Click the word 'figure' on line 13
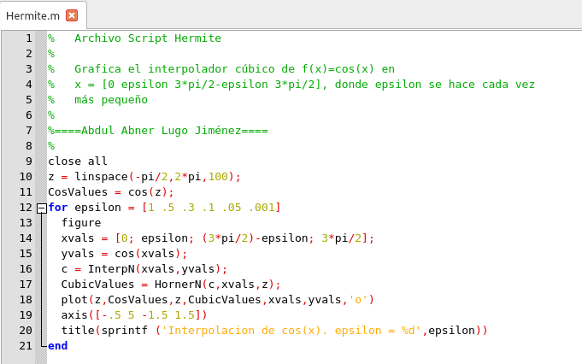582x364 pixels. tap(81, 223)
